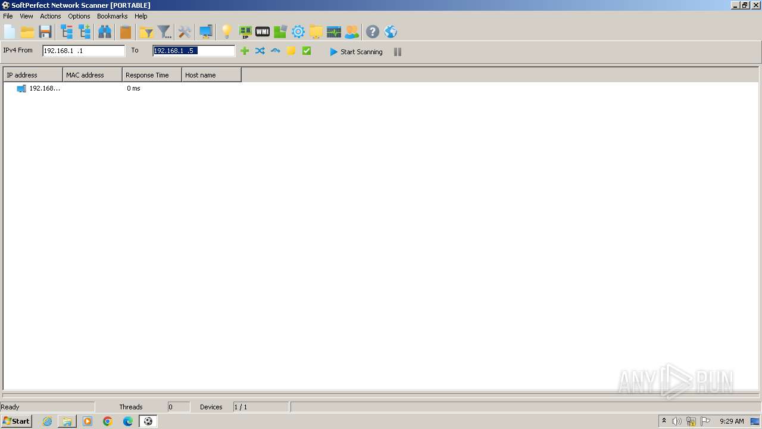Sort by Response Time column header
This screenshot has height=429, width=762.
pyautogui.click(x=152, y=75)
